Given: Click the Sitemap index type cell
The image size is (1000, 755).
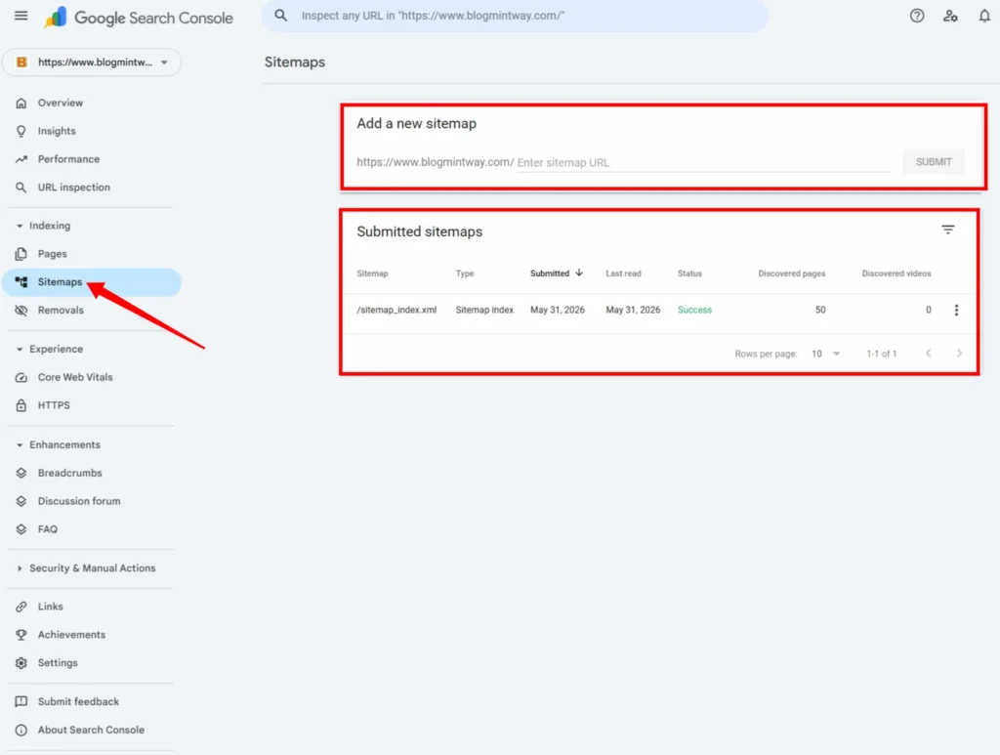Looking at the screenshot, I should [x=484, y=310].
